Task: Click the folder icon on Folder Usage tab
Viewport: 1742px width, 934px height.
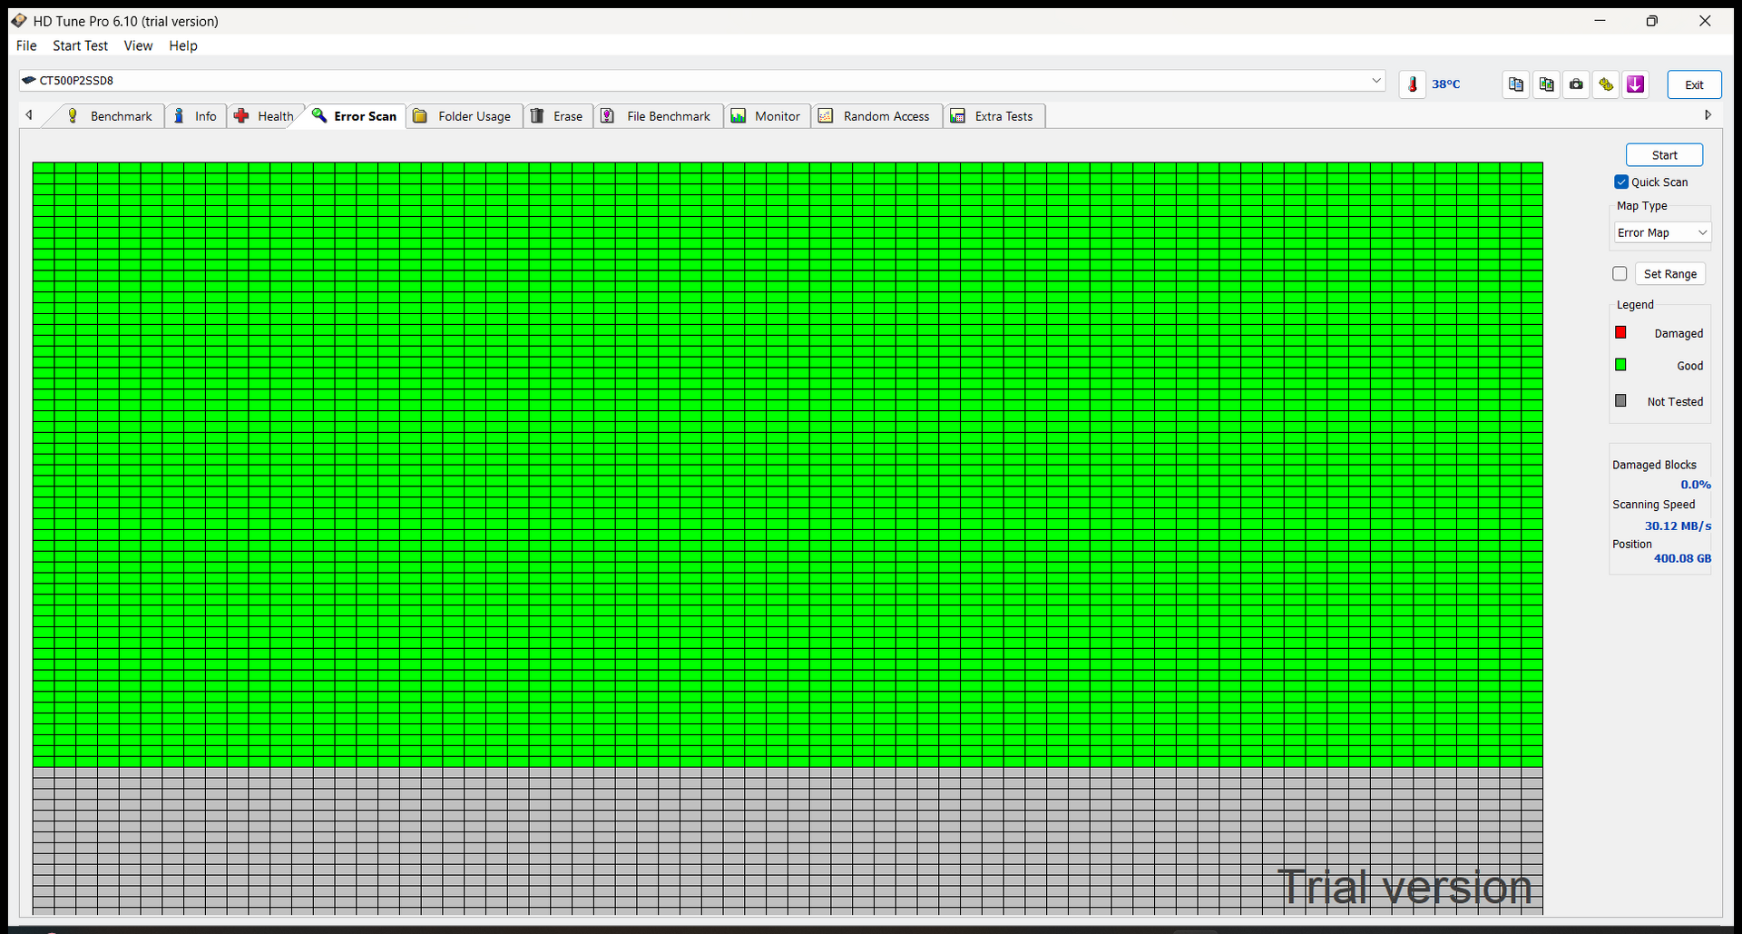Action: [x=420, y=115]
